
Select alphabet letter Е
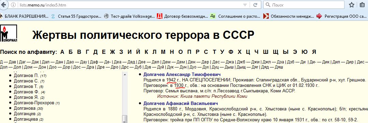tap(104, 52)
